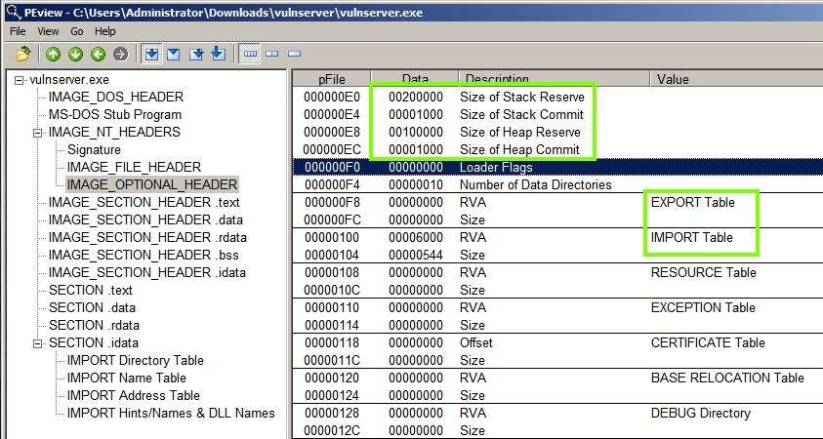Click the Offset description at 00000118
The image size is (823, 439).
(x=476, y=343)
